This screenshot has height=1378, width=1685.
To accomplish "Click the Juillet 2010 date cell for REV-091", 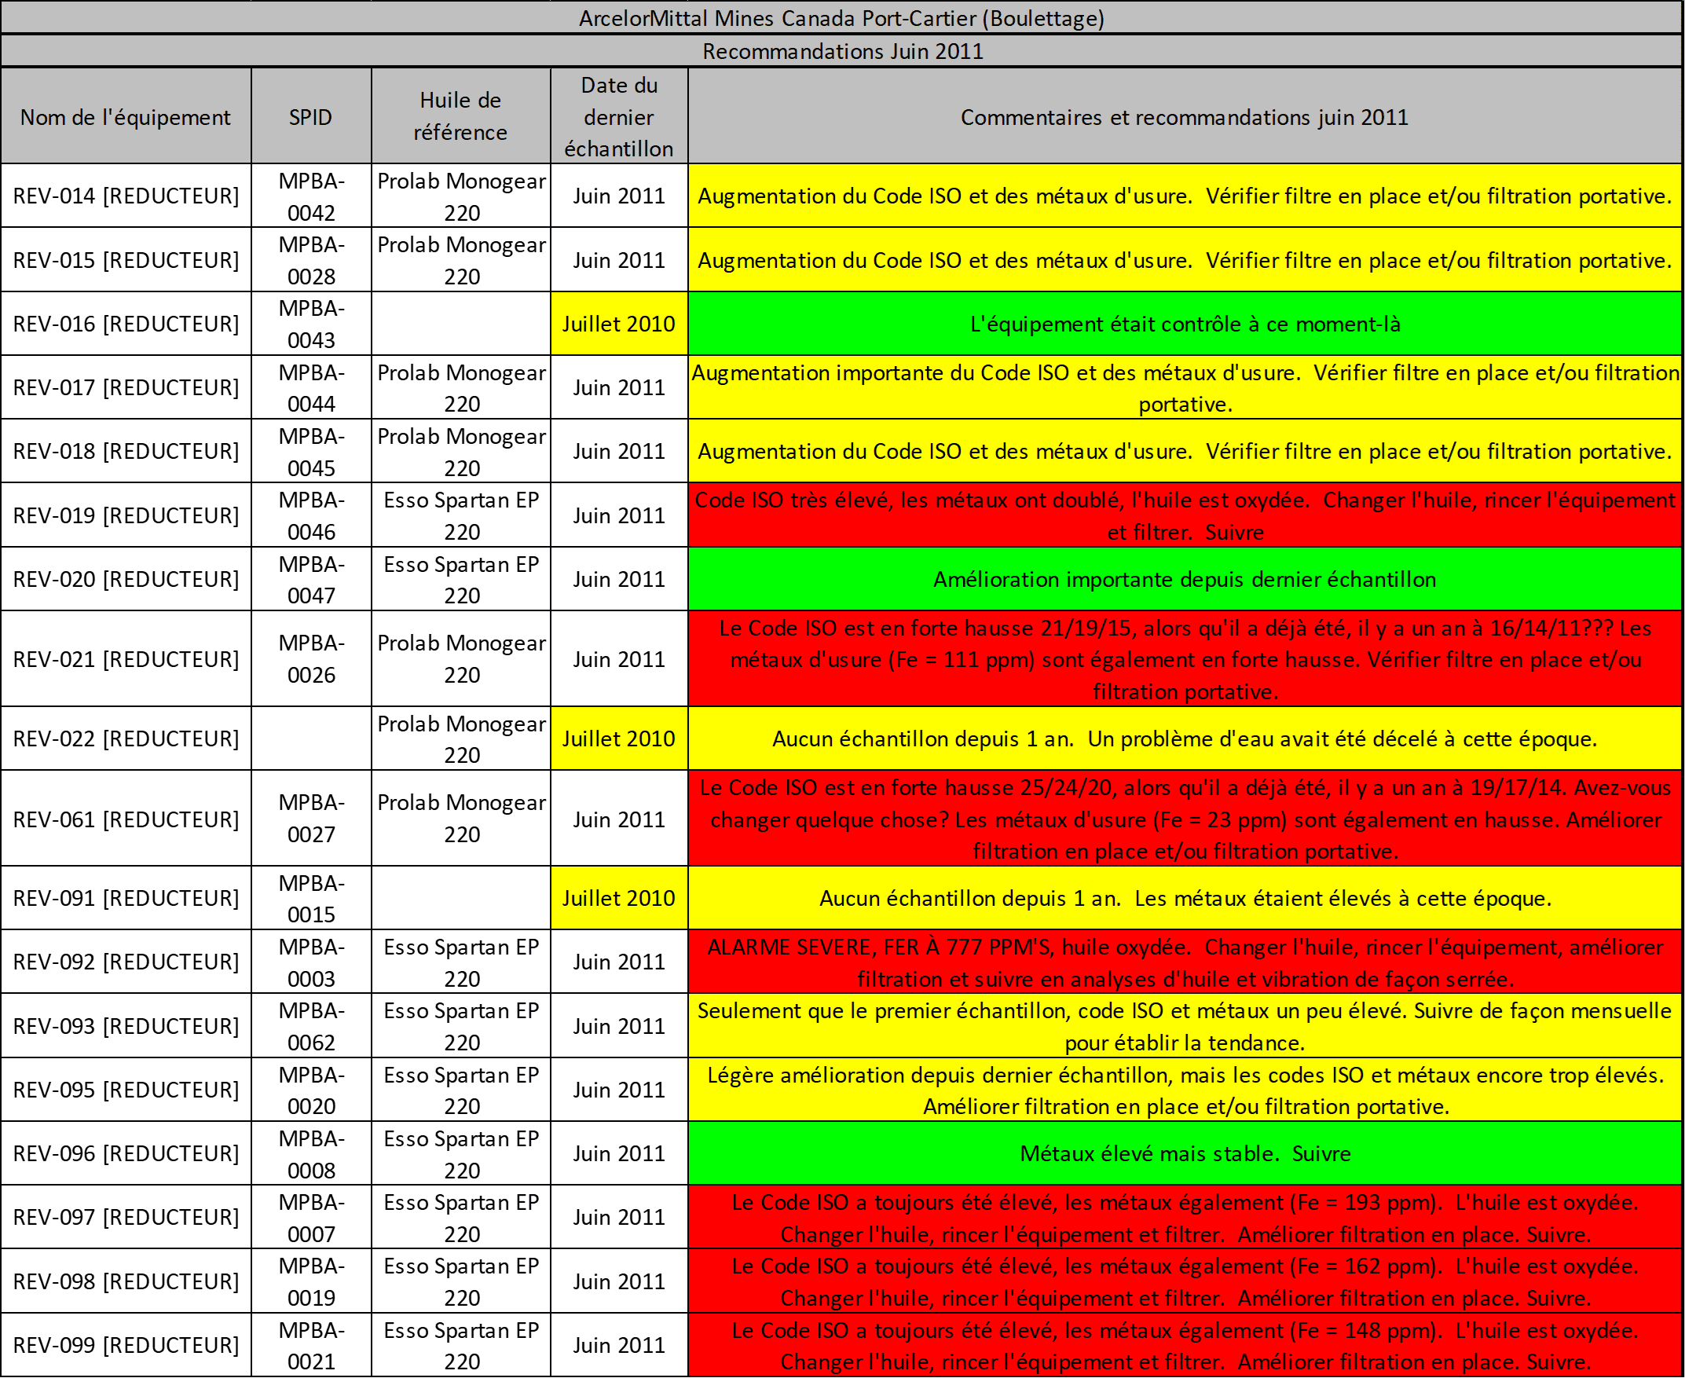I will tap(619, 898).
